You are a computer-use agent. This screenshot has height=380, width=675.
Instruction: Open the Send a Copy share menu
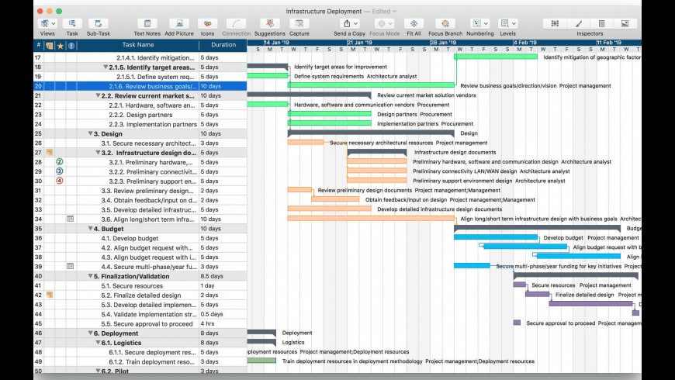coord(350,24)
